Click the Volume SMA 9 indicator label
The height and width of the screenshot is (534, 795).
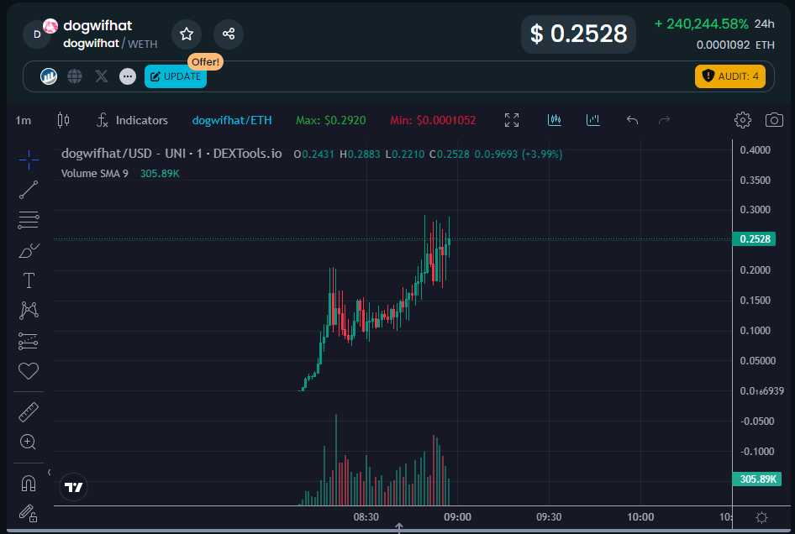(95, 173)
